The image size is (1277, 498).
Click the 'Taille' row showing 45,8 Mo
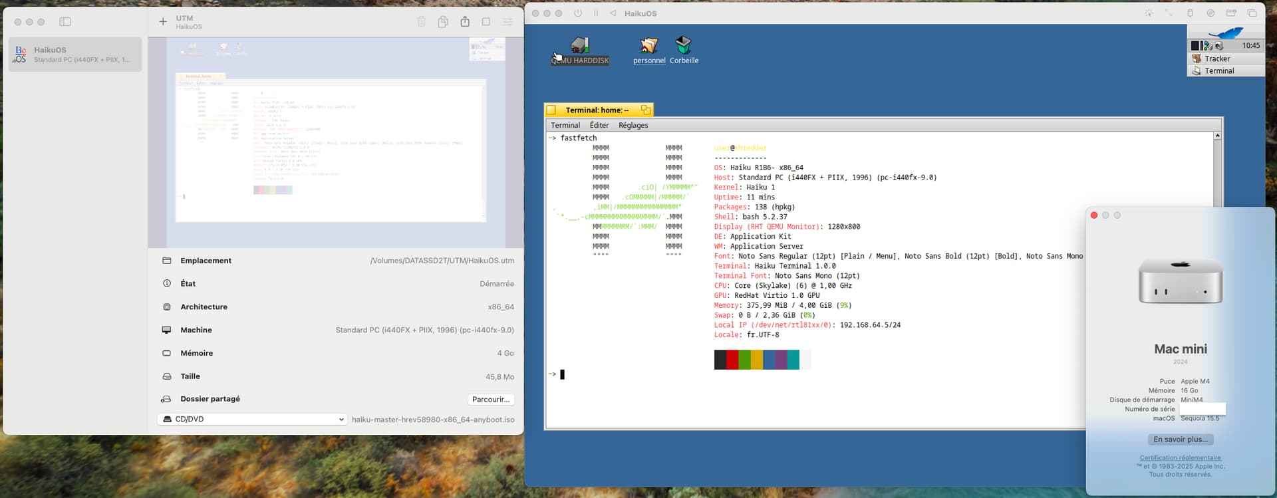338,376
